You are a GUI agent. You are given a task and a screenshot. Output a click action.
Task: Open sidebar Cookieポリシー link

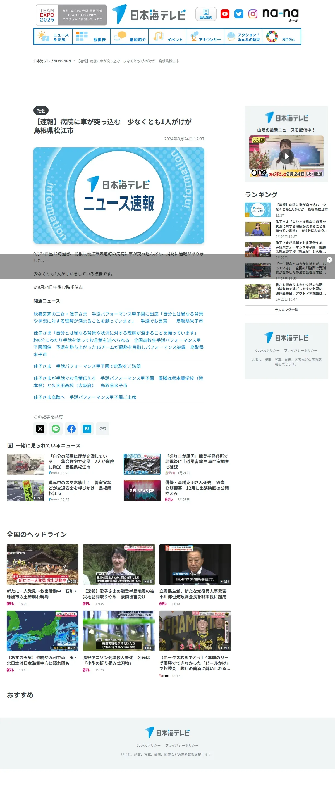click(x=267, y=350)
